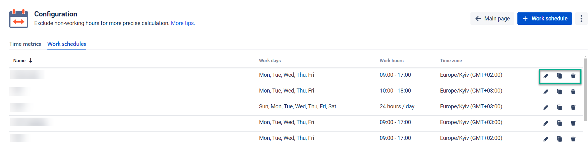Delete the 10:00 - 18:00 schedule
Image resolution: width=588 pixels, height=147 pixels.
pyautogui.click(x=573, y=92)
